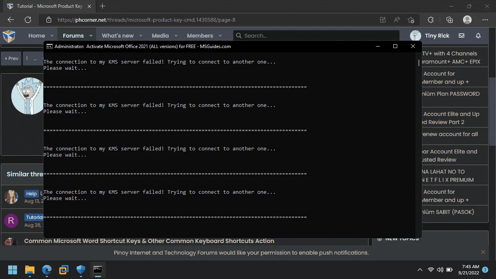Click the Help tag in similar threads
The image size is (496, 279).
[x=31, y=194]
